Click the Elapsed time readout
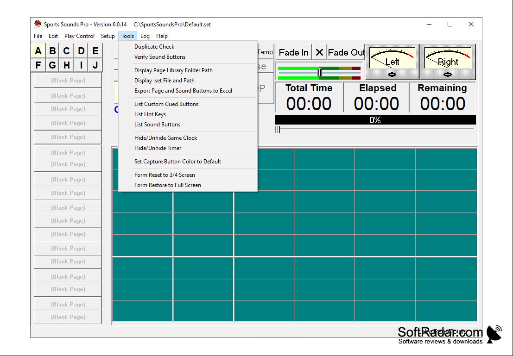 point(377,97)
